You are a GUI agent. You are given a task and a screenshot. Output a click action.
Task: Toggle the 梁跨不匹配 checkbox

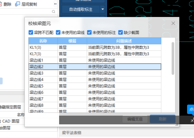pos(31,33)
